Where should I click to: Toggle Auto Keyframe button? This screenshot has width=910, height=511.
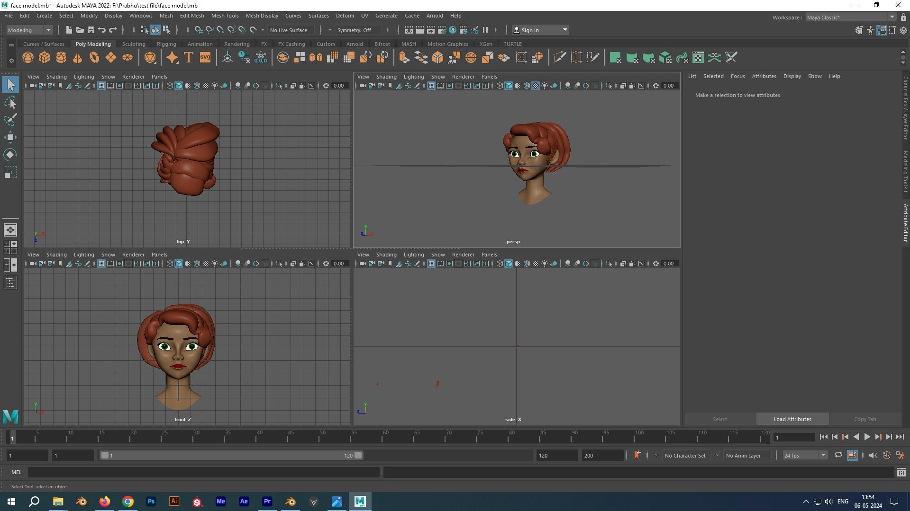coord(887,455)
